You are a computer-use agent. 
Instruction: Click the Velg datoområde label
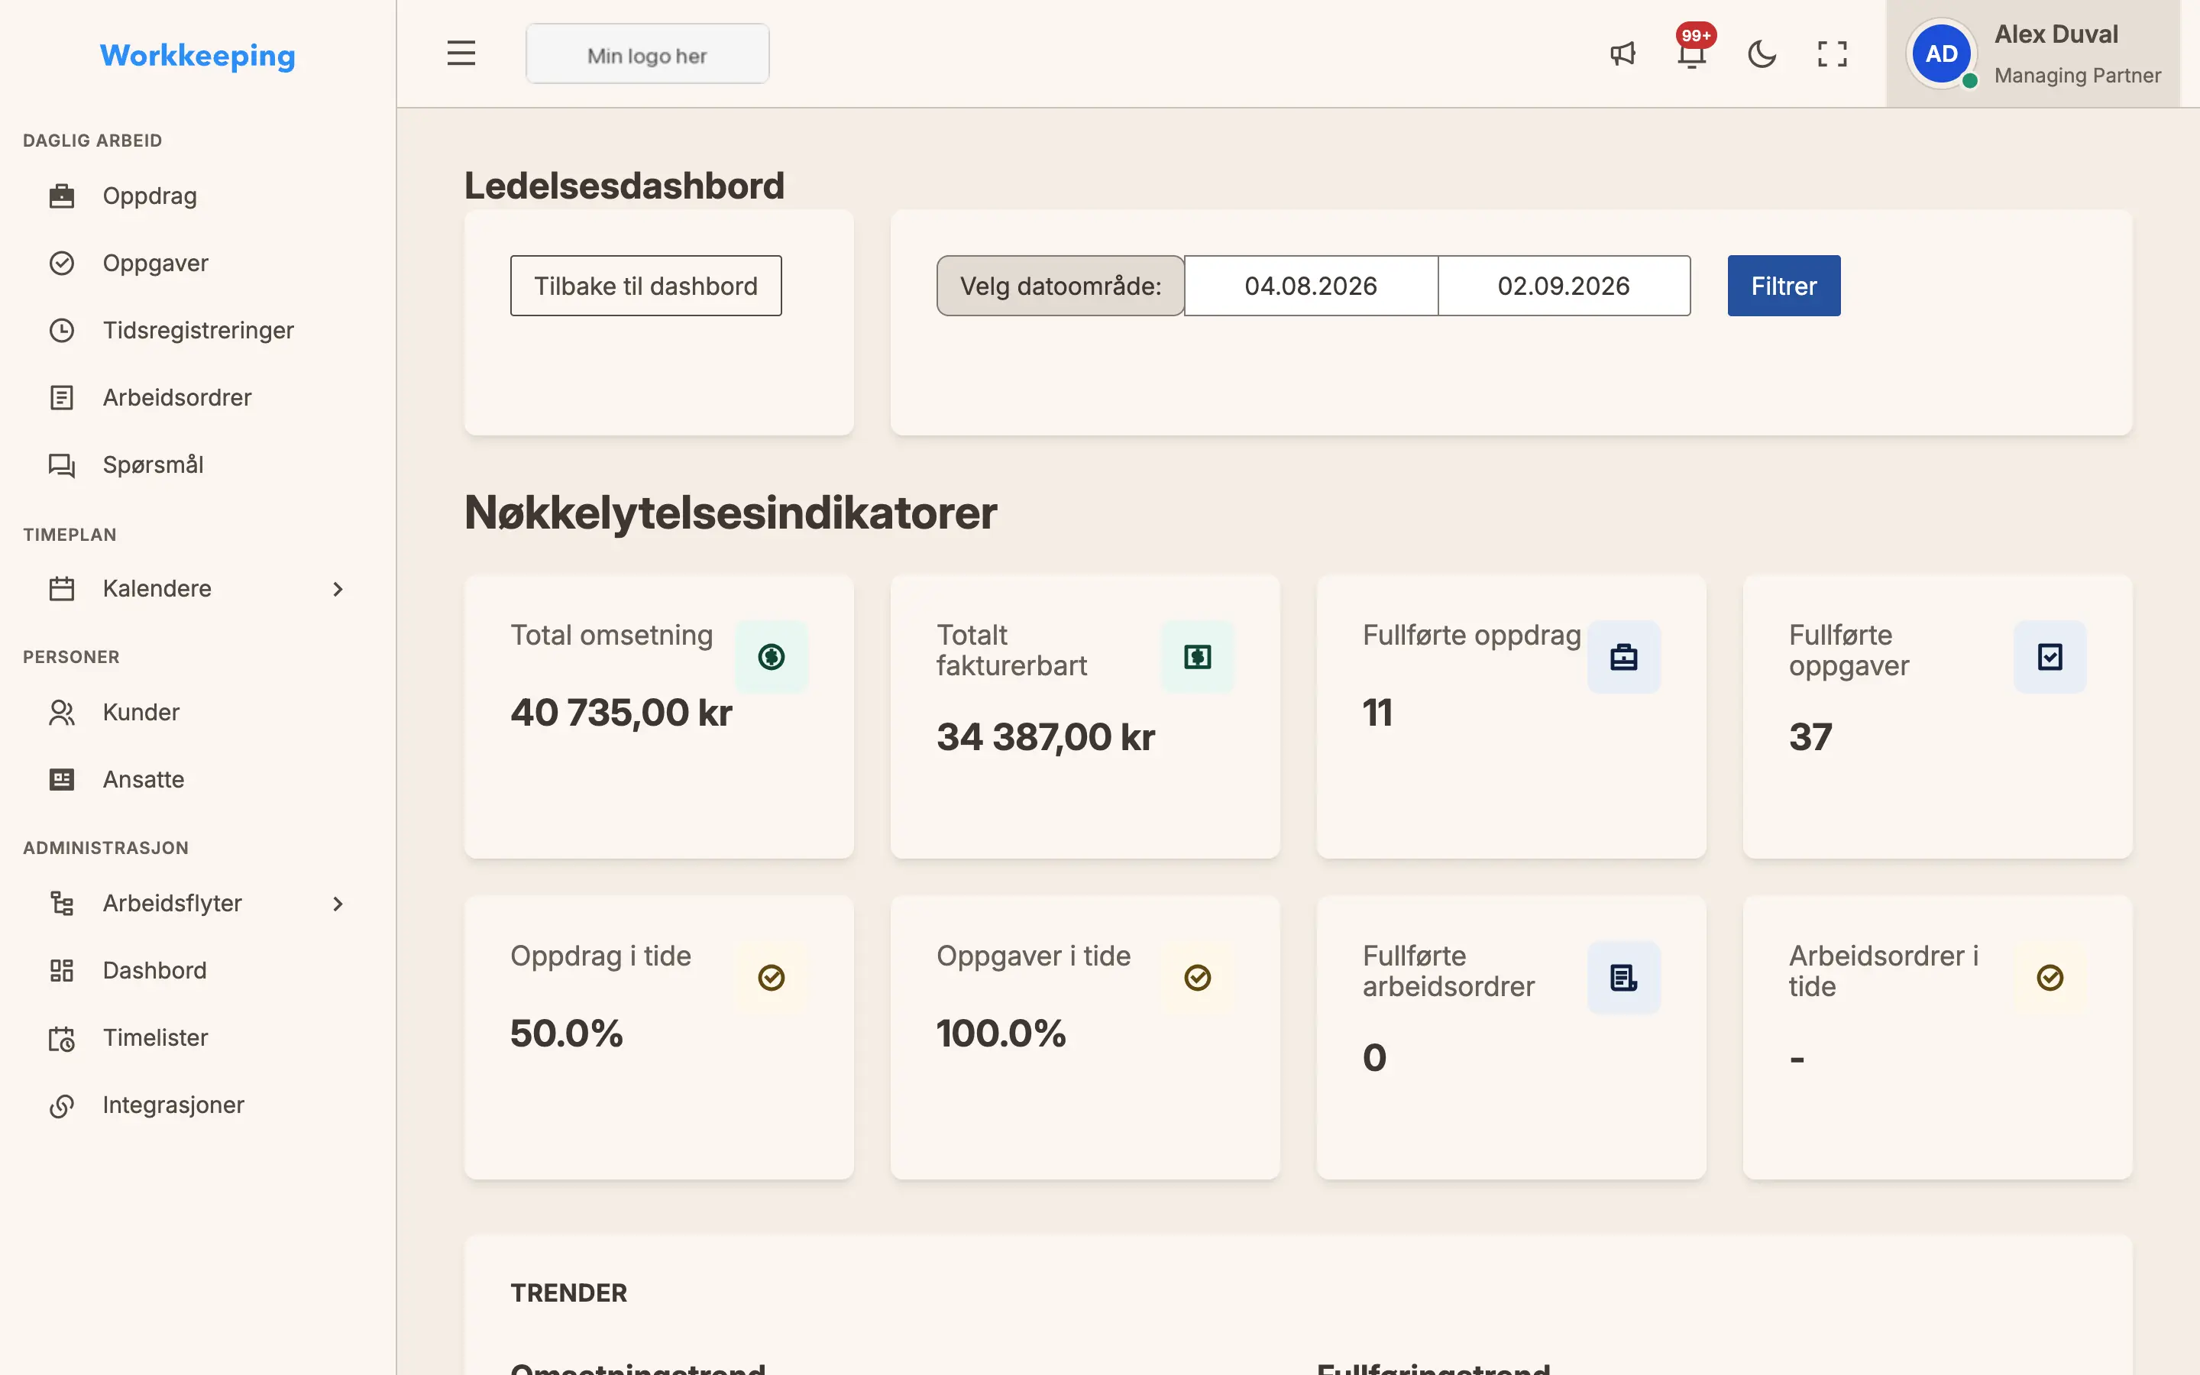pos(1060,286)
